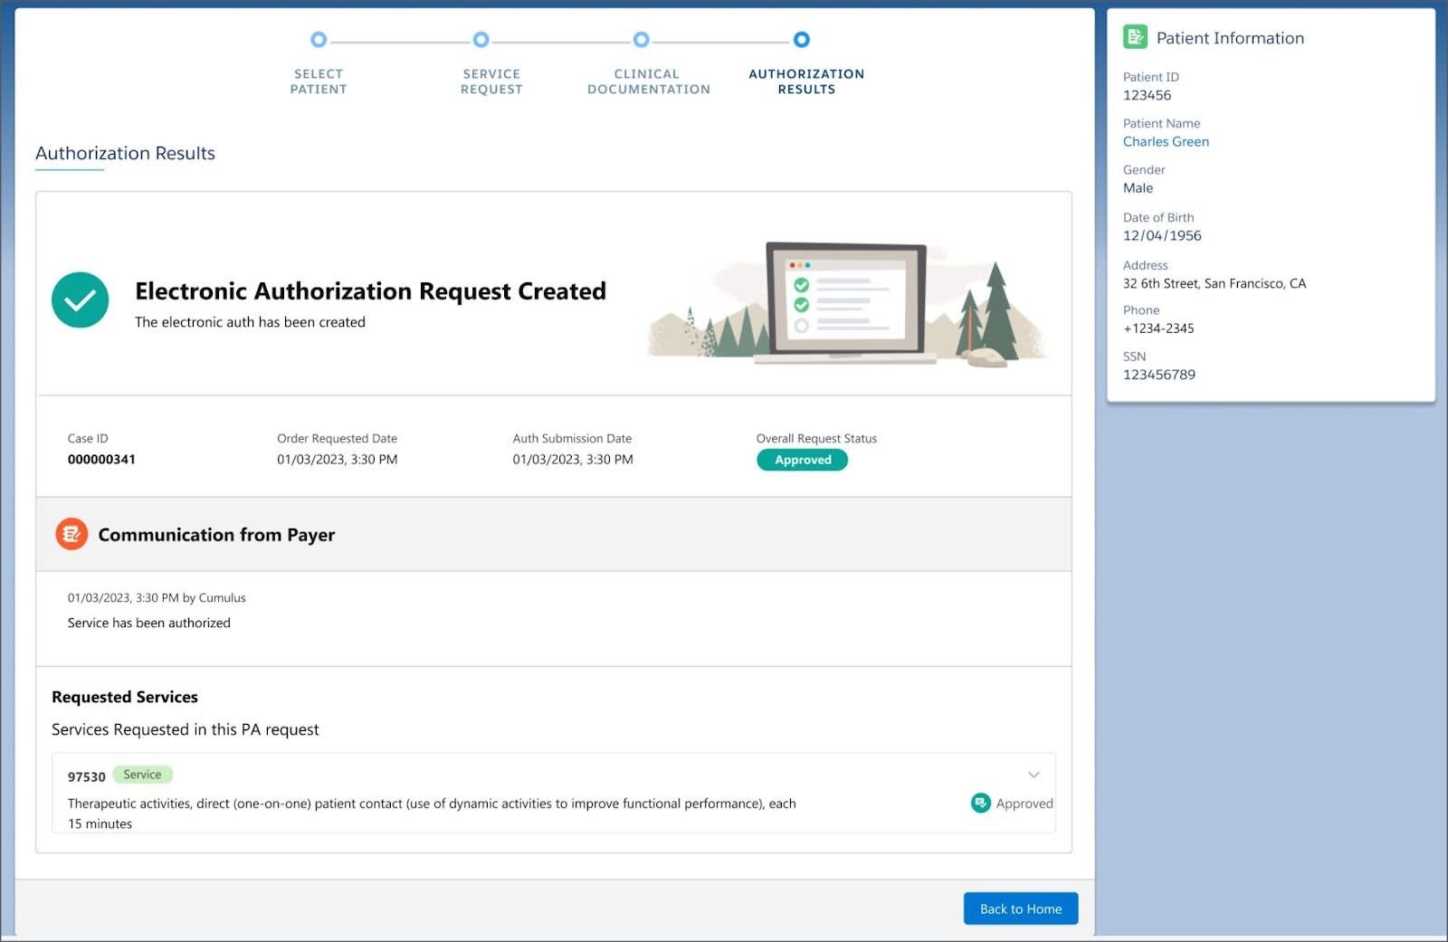Click 'The electronic auth has been created' text
The height and width of the screenshot is (942, 1448).
(x=250, y=322)
